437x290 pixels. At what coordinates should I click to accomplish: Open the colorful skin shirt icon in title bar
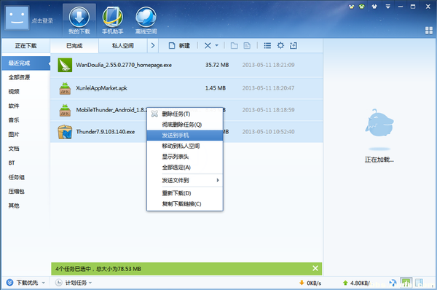(351, 7)
